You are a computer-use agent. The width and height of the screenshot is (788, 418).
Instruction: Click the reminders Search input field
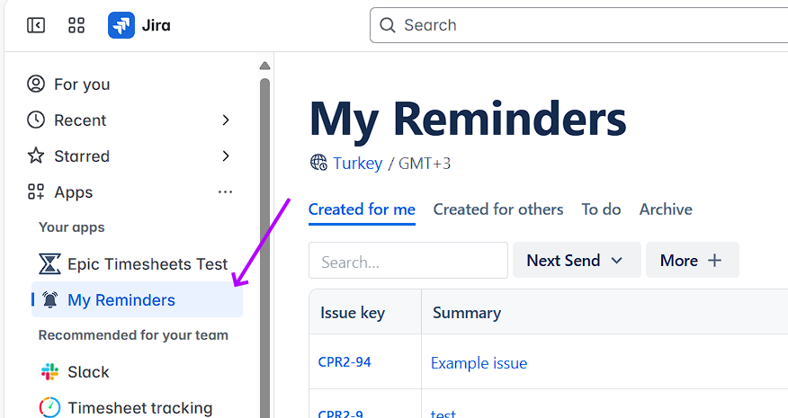click(408, 262)
